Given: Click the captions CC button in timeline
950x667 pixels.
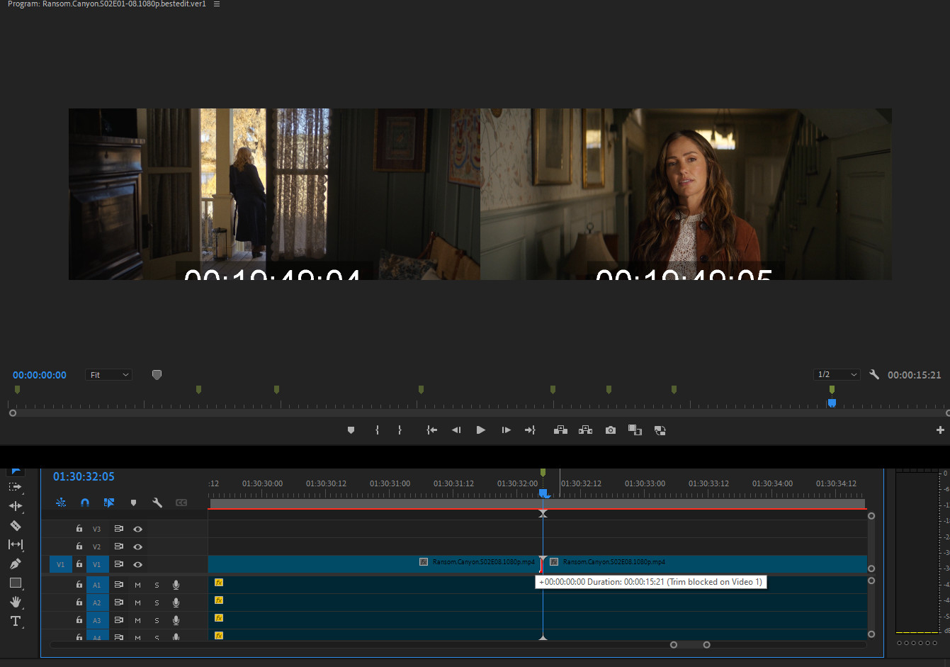Looking at the screenshot, I should 181,503.
